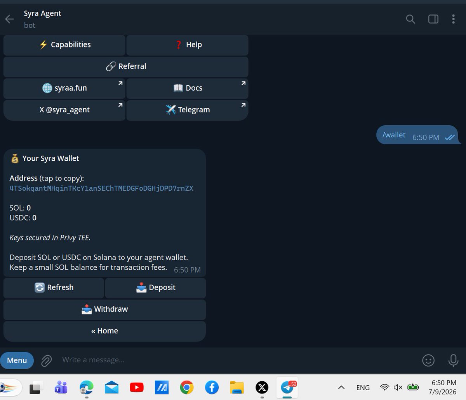The image size is (466, 400).
Task: Select the Deposit button
Action: pyautogui.click(x=155, y=288)
